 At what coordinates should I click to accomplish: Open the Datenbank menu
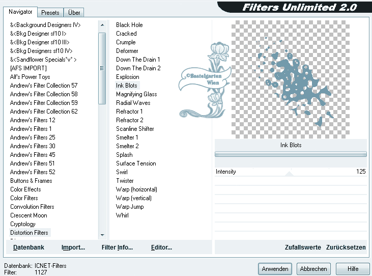tap(28, 247)
